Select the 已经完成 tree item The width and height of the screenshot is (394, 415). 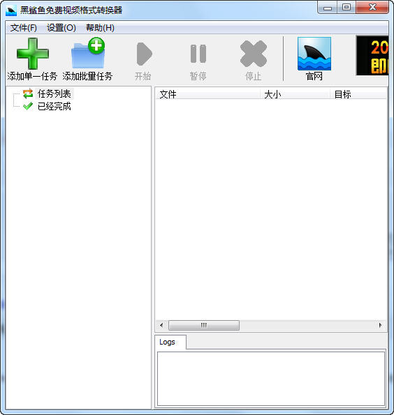point(54,107)
